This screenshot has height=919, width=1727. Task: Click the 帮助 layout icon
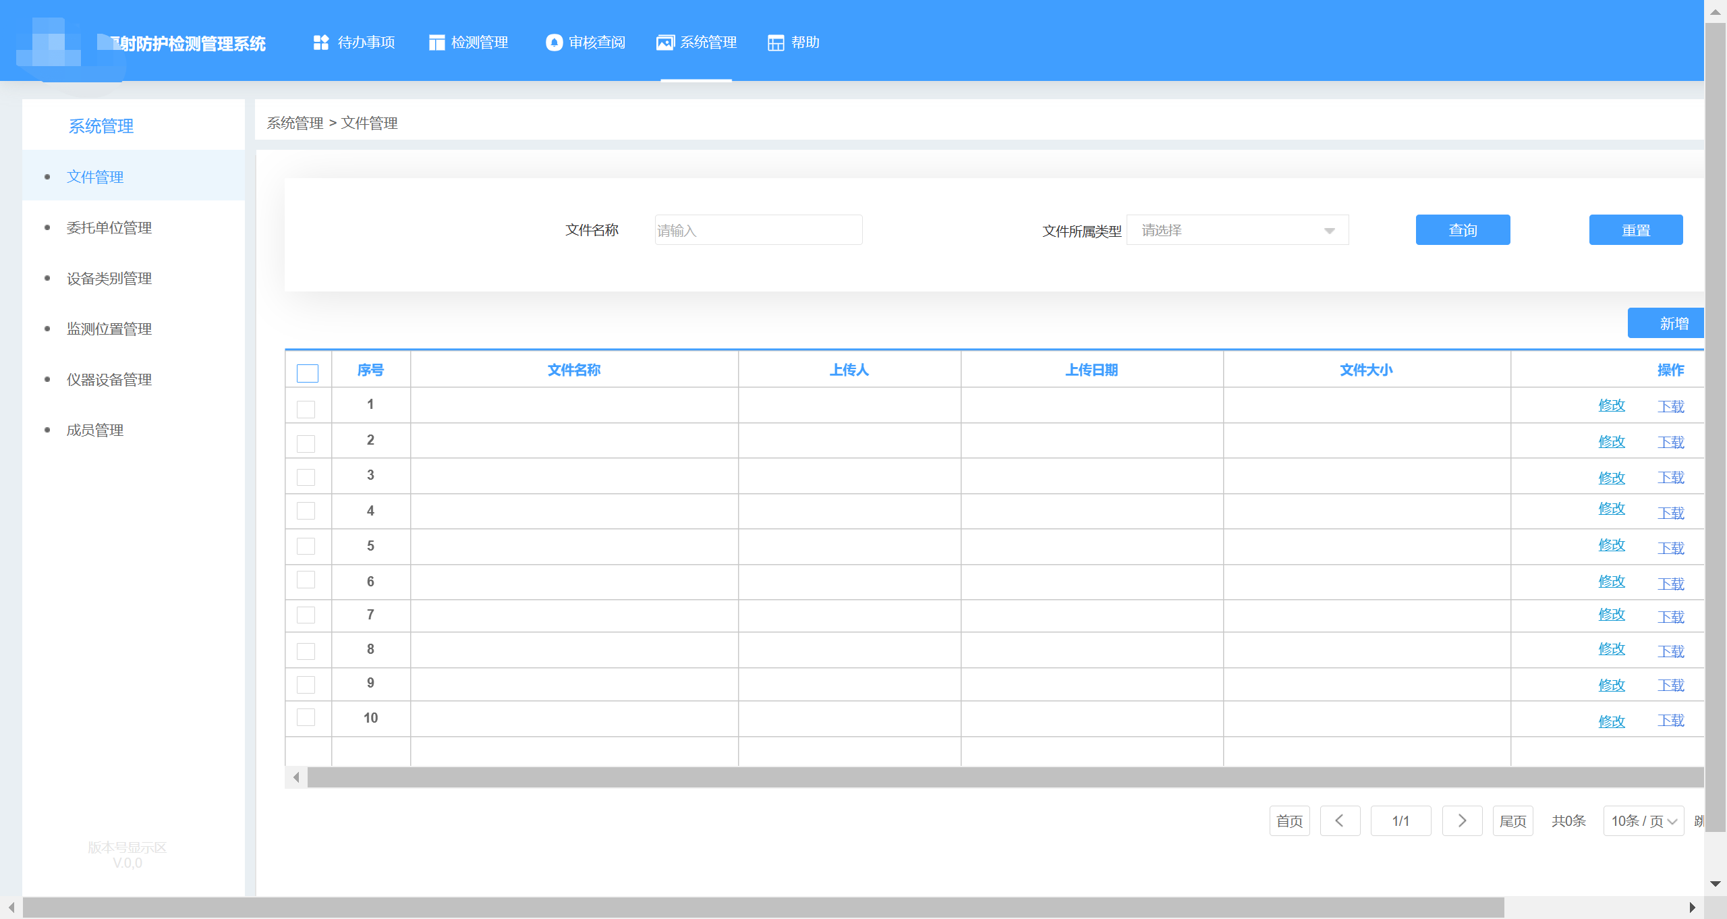776,43
